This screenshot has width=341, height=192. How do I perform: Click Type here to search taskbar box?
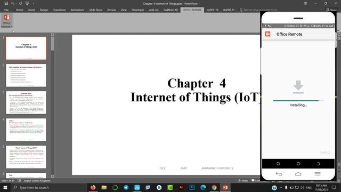[48, 187]
